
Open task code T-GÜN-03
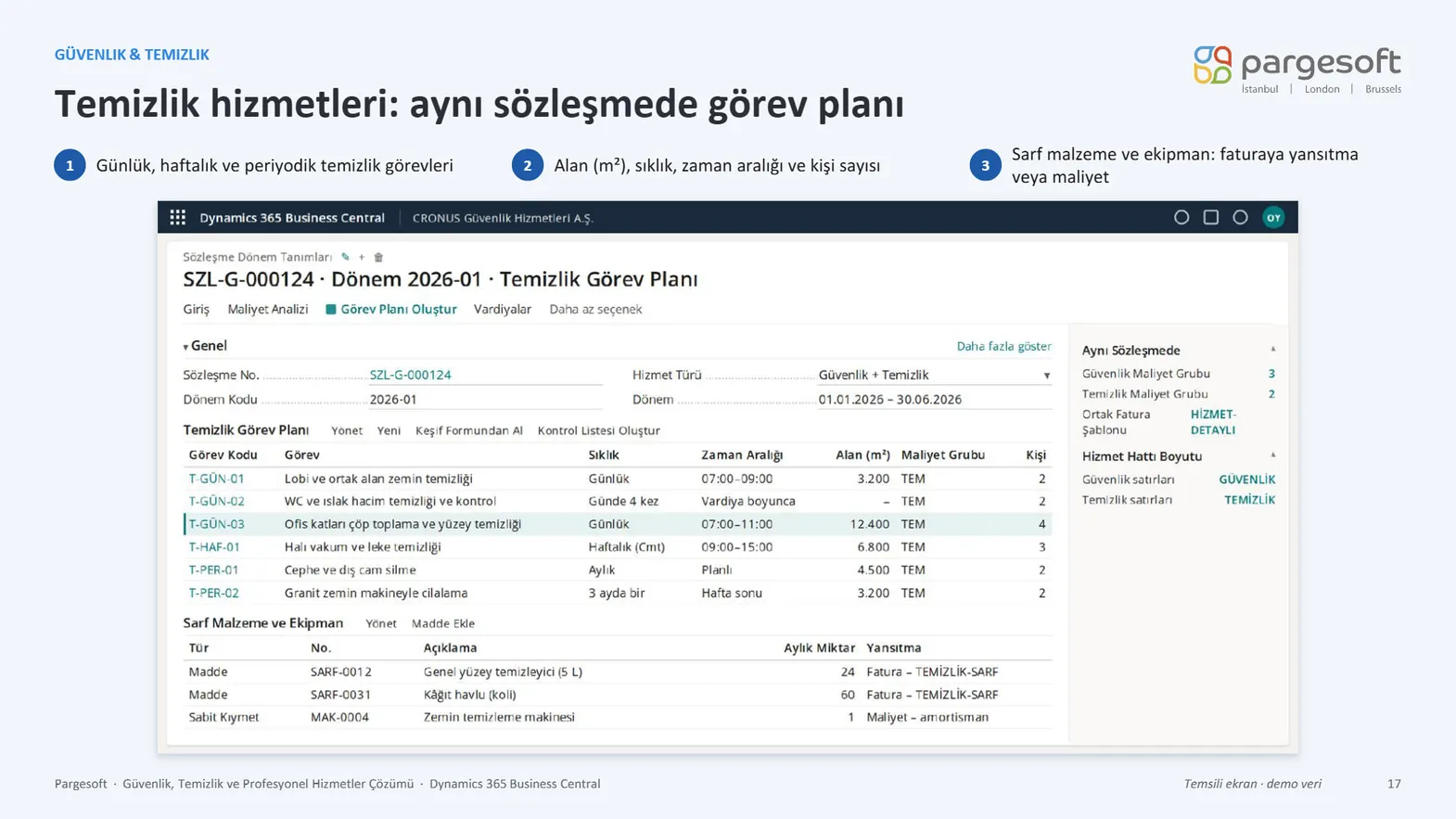(216, 524)
